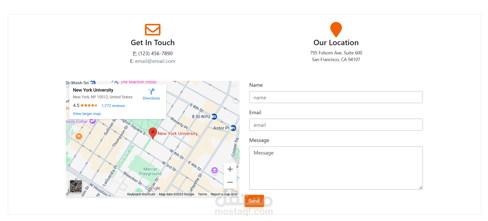Click the Get In Touch heading
This screenshot has height=221, width=488.
(x=153, y=43)
